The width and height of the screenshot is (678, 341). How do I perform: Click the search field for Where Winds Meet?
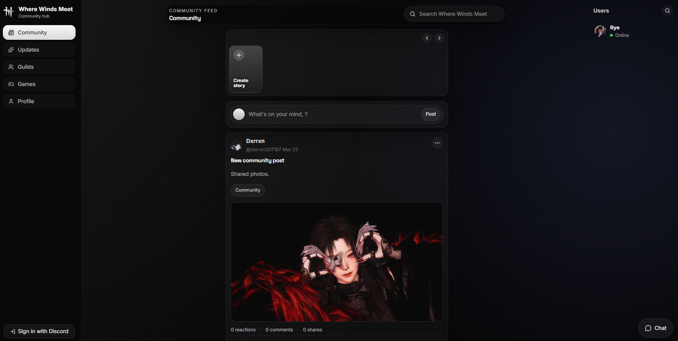[x=454, y=14]
